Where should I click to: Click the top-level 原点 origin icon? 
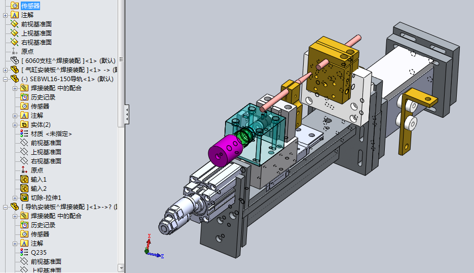click(x=15, y=51)
